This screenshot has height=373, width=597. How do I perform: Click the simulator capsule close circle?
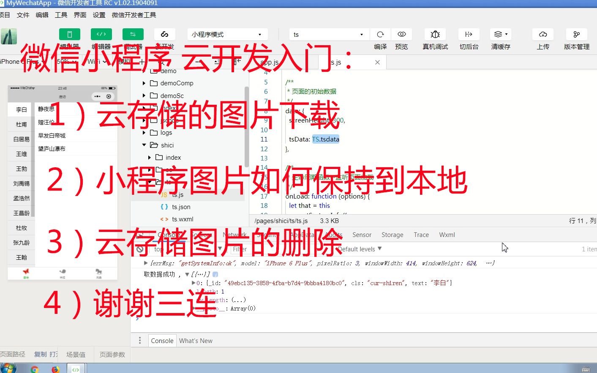tap(109, 96)
